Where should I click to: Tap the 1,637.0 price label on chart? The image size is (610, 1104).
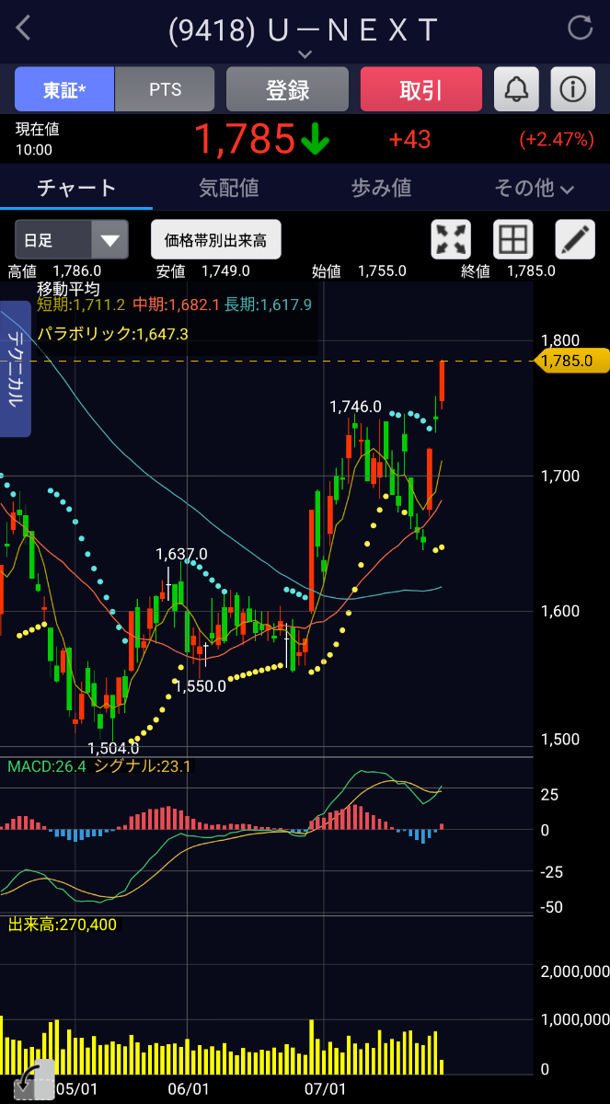pyautogui.click(x=181, y=554)
